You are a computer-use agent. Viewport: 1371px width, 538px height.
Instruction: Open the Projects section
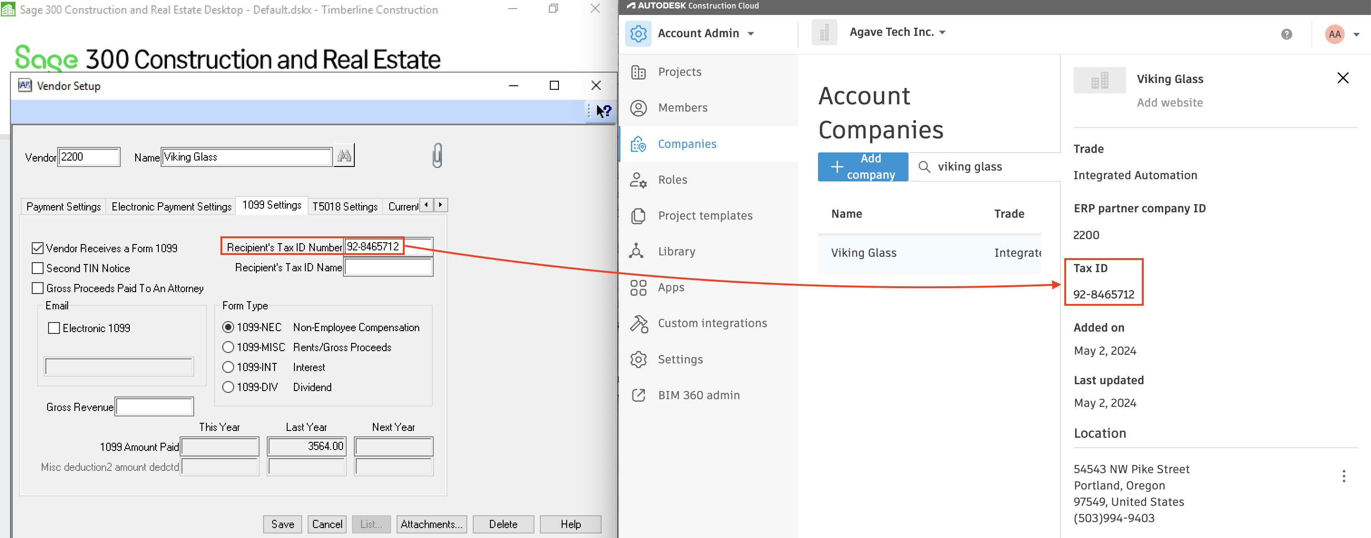pyautogui.click(x=679, y=72)
